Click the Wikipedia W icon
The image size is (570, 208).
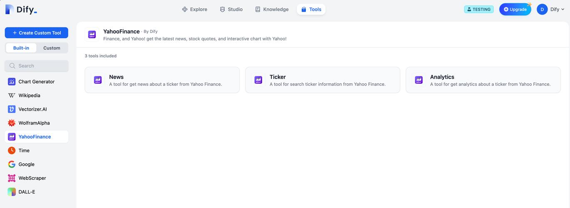click(x=12, y=95)
